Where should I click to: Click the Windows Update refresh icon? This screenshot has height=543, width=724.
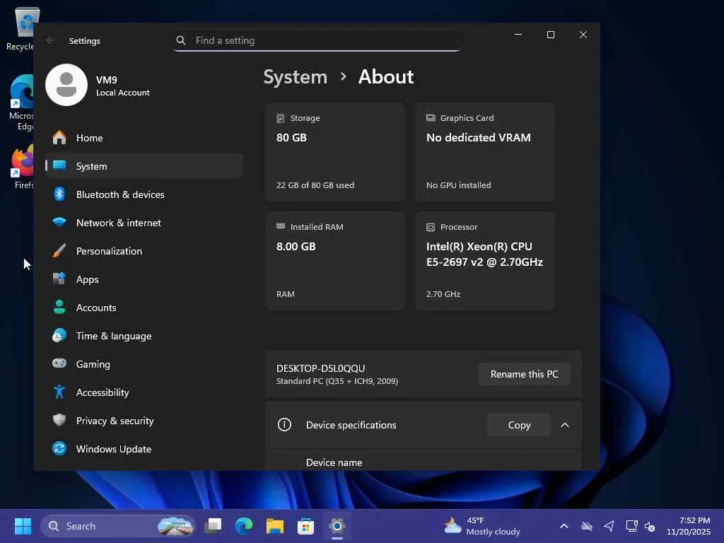tap(59, 448)
